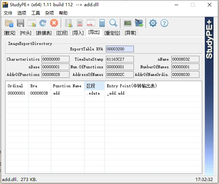Viewport: 219px width, 184px height.
Task: Select the [导出] tab
Action: pyautogui.click(x=94, y=32)
